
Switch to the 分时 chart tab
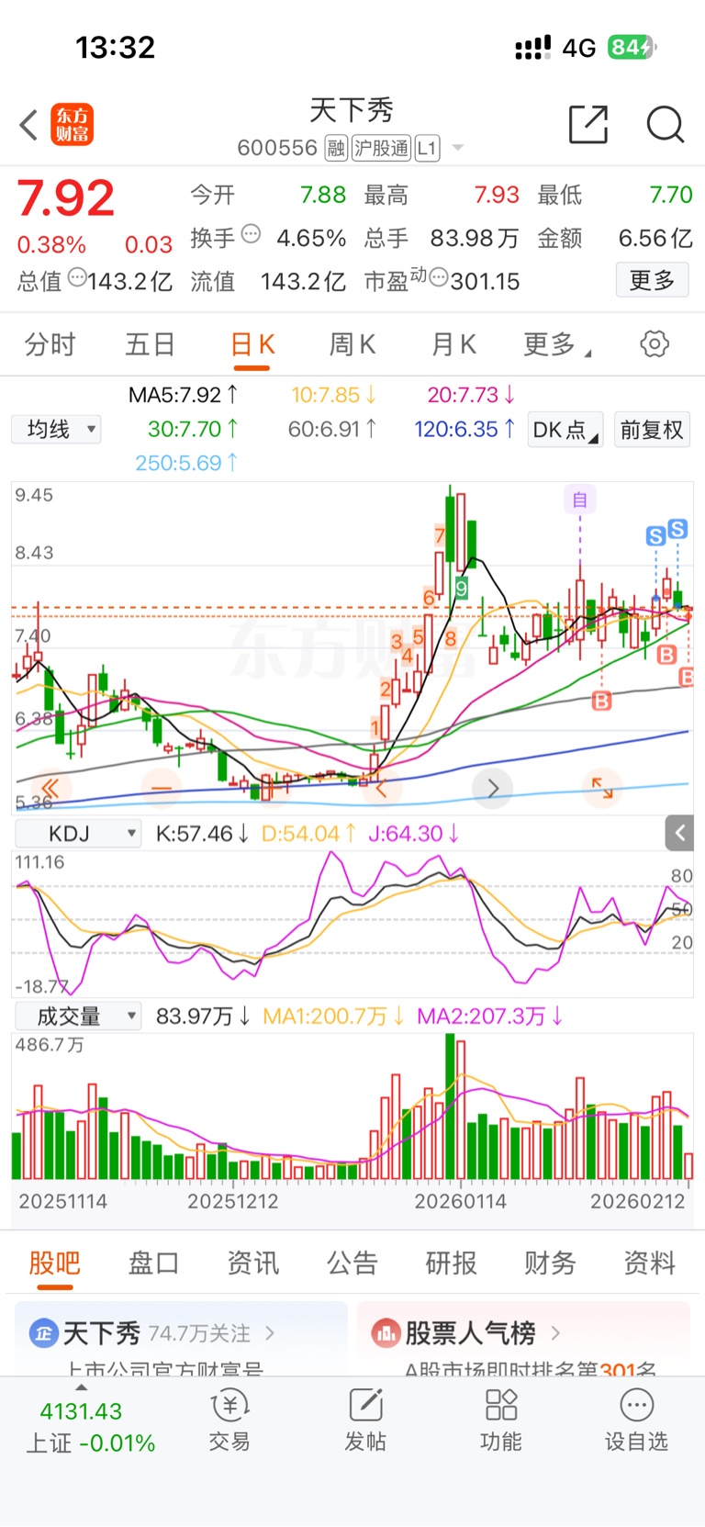[x=50, y=344]
